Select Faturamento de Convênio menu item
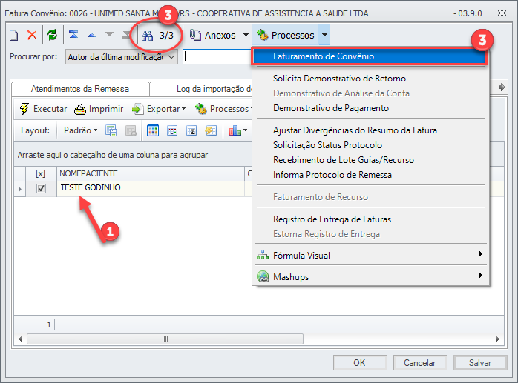The width and height of the screenshot is (518, 383). (369, 56)
